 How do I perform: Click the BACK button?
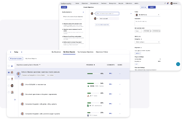[x=64, y=7]
